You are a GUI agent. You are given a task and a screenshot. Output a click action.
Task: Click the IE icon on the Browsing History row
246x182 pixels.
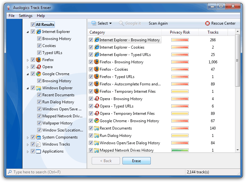97,40
